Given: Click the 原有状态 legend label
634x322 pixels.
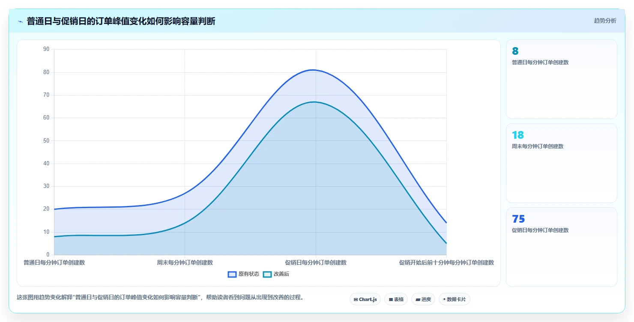Looking at the screenshot, I should pyautogui.click(x=249, y=274).
